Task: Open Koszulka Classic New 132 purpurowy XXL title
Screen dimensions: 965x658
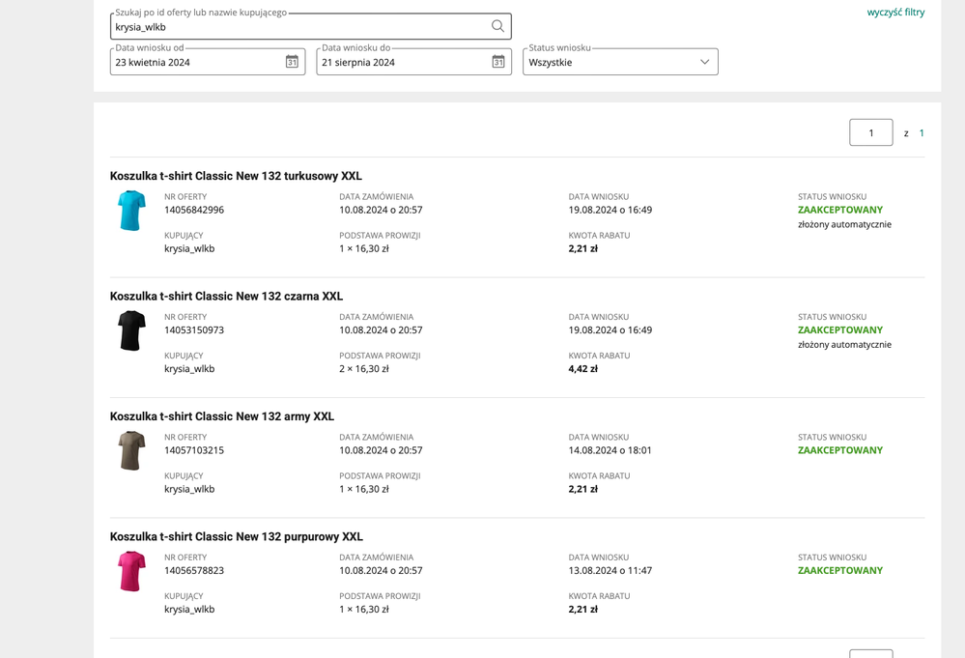Action: pyautogui.click(x=237, y=537)
